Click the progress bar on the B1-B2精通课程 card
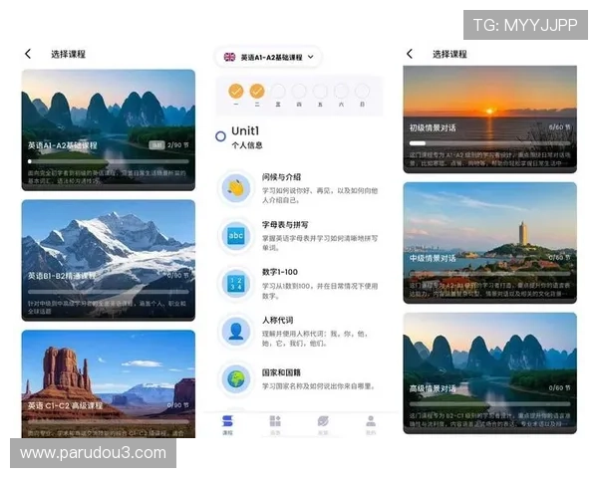The width and height of the screenshot is (598, 478). (x=109, y=292)
